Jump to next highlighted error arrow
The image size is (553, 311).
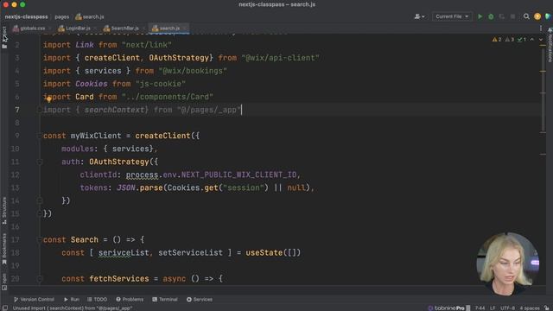(541, 40)
